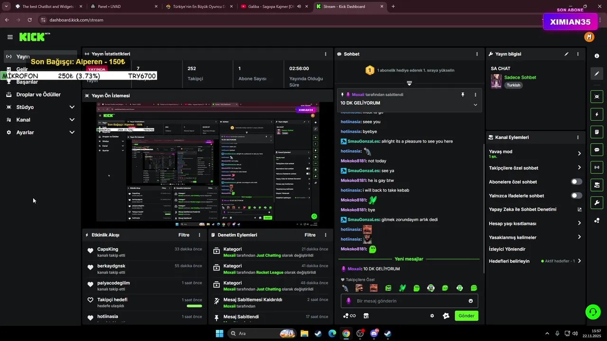Switch to The best ChatBot browser tab
The width and height of the screenshot is (607, 341).
48,7
